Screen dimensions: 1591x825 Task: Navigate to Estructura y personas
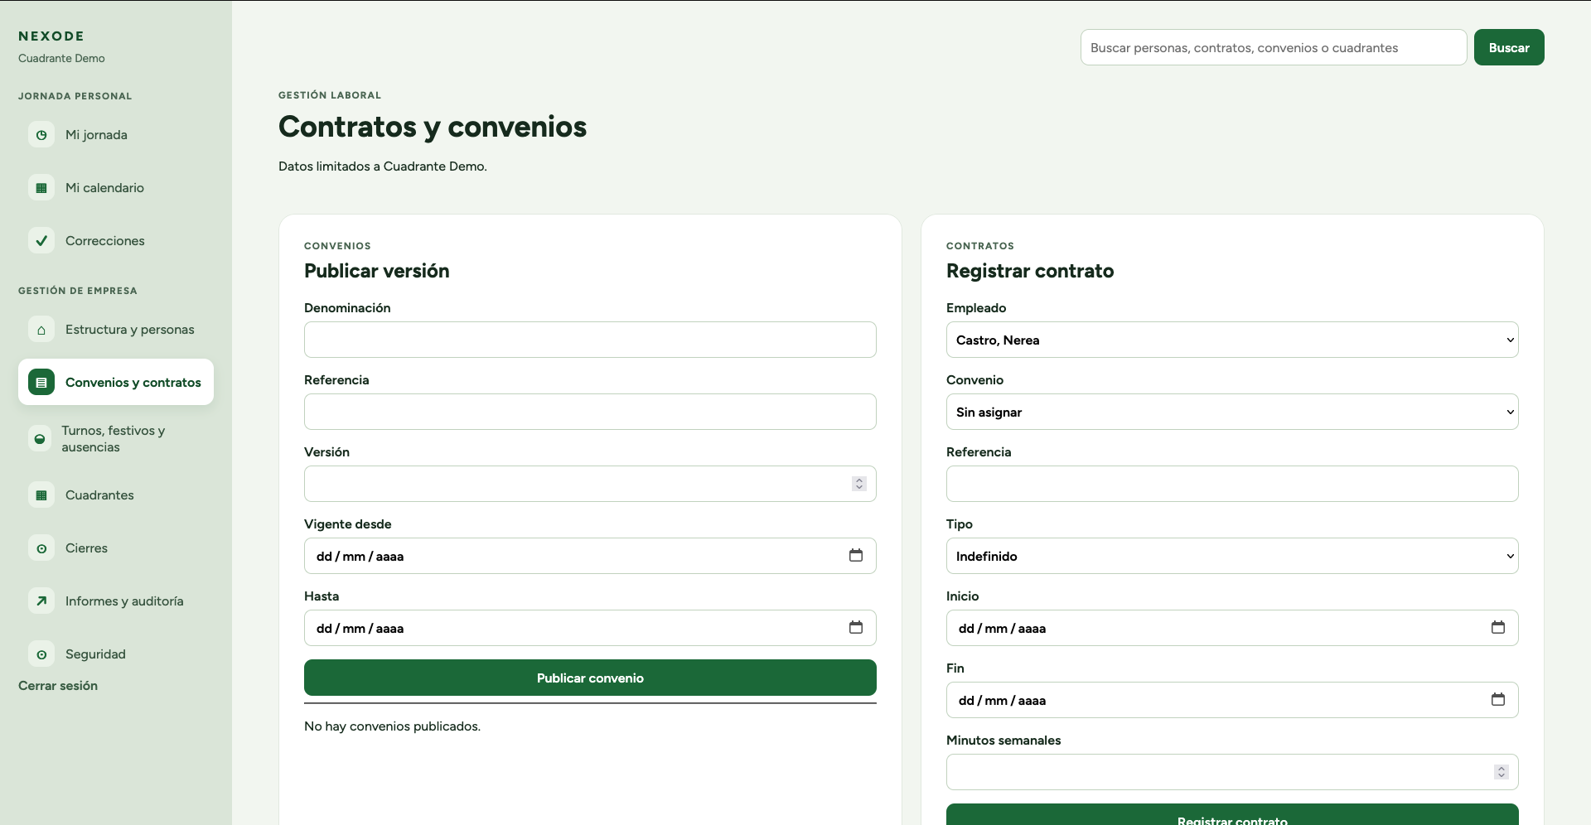click(x=116, y=329)
